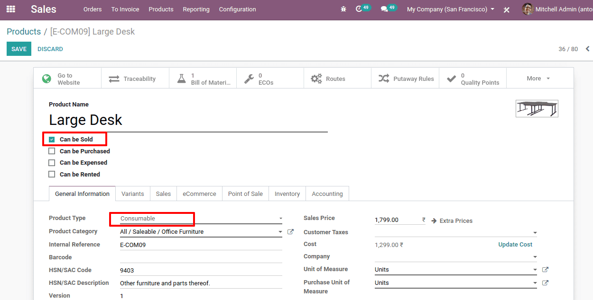This screenshot has height=300, width=593.
Task: Switch to the Variants tab
Action: point(133,194)
